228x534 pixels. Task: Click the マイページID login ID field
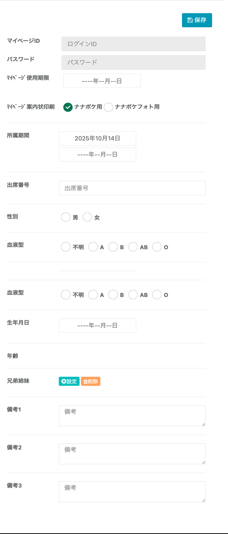click(x=133, y=44)
